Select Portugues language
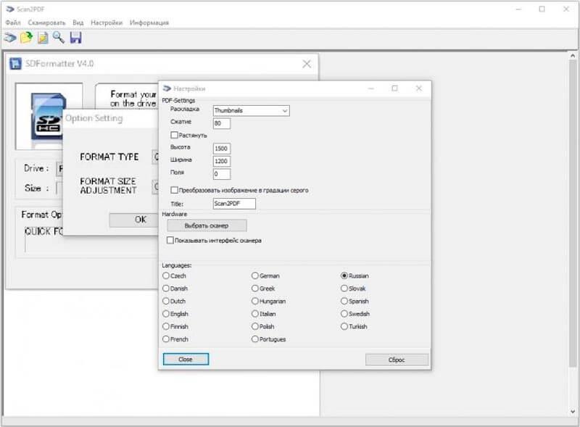 click(x=255, y=339)
